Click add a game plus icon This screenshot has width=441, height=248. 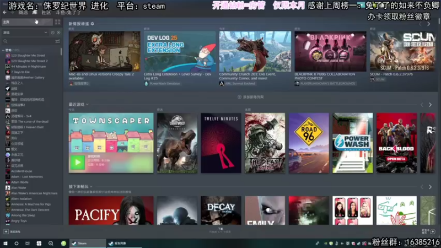[6, 231]
